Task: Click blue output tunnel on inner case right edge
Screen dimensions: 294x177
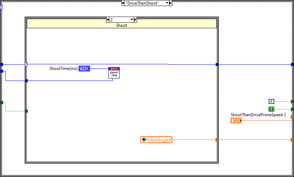Action: [217, 65]
